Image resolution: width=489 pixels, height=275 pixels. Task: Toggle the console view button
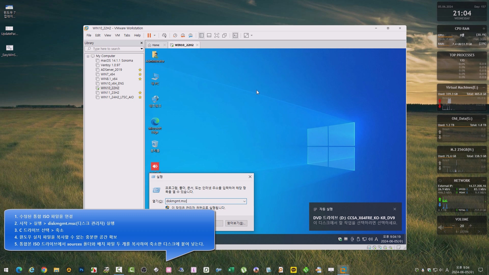(235, 35)
